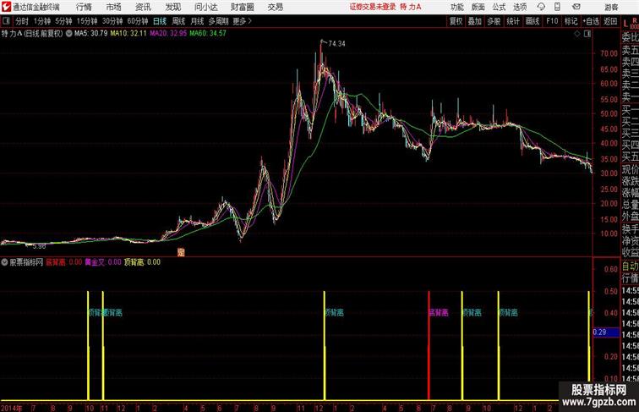This screenshot has width=639, height=412.
Task: Click the 74.34 high price label
Action: tap(336, 44)
